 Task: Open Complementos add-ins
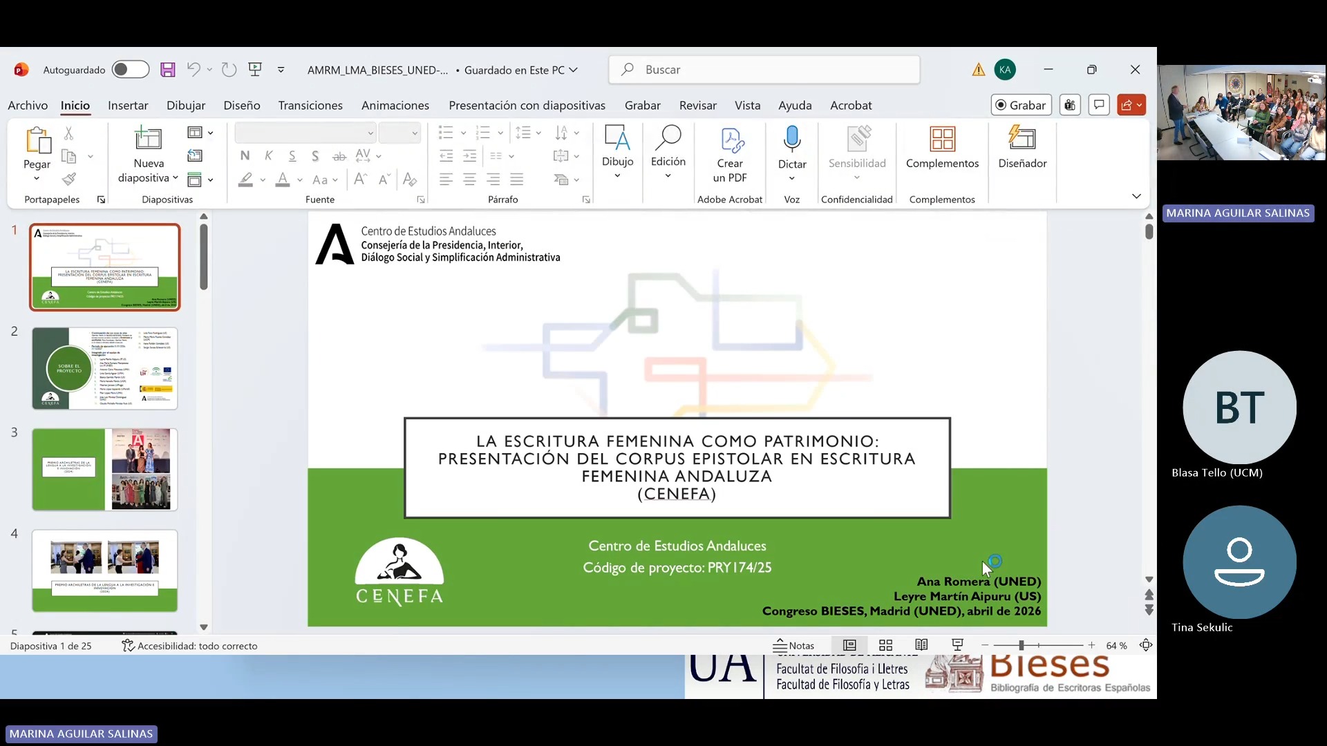(x=942, y=148)
